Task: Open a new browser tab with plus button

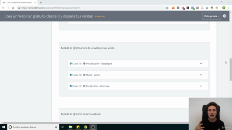Action: (x=41, y=3)
